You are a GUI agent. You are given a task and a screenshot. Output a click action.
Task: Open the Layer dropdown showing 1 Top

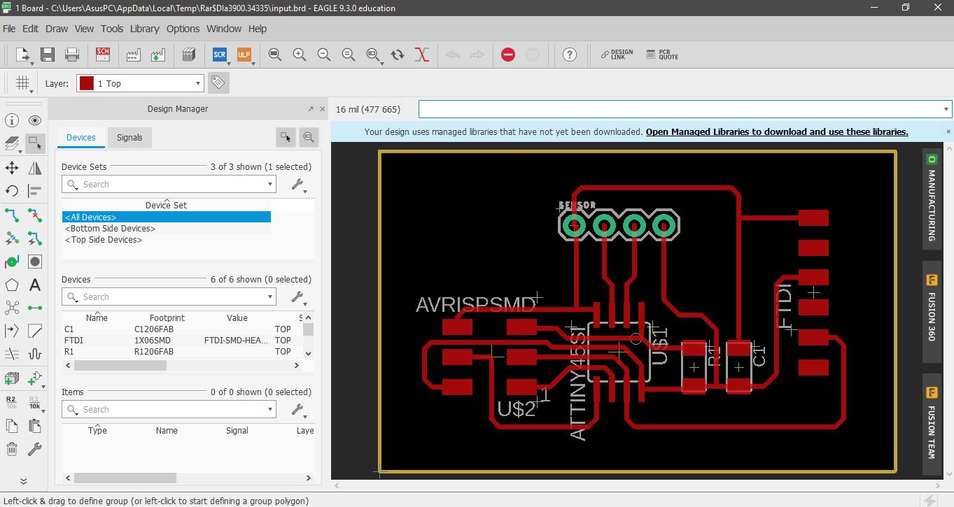141,83
